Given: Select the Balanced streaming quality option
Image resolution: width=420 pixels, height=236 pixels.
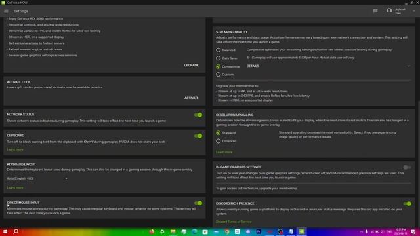Looking at the screenshot, I should [x=219, y=50].
